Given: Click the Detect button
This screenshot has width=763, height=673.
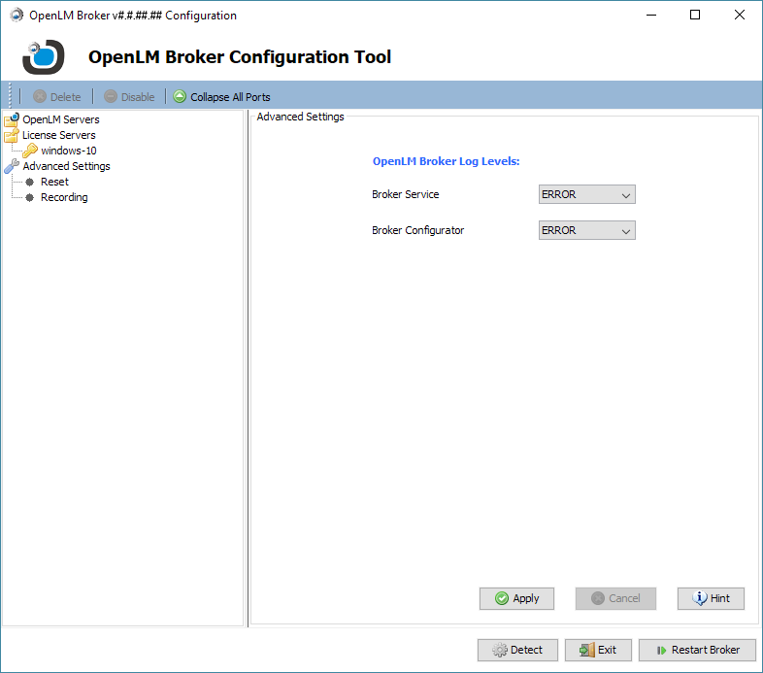Looking at the screenshot, I should (x=516, y=650).
